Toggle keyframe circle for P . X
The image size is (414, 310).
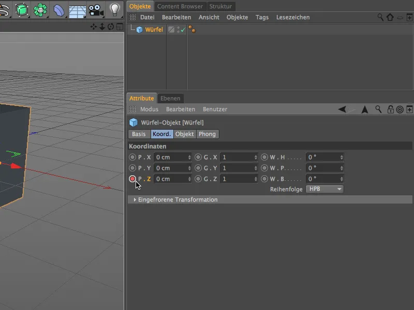(132, 158)
